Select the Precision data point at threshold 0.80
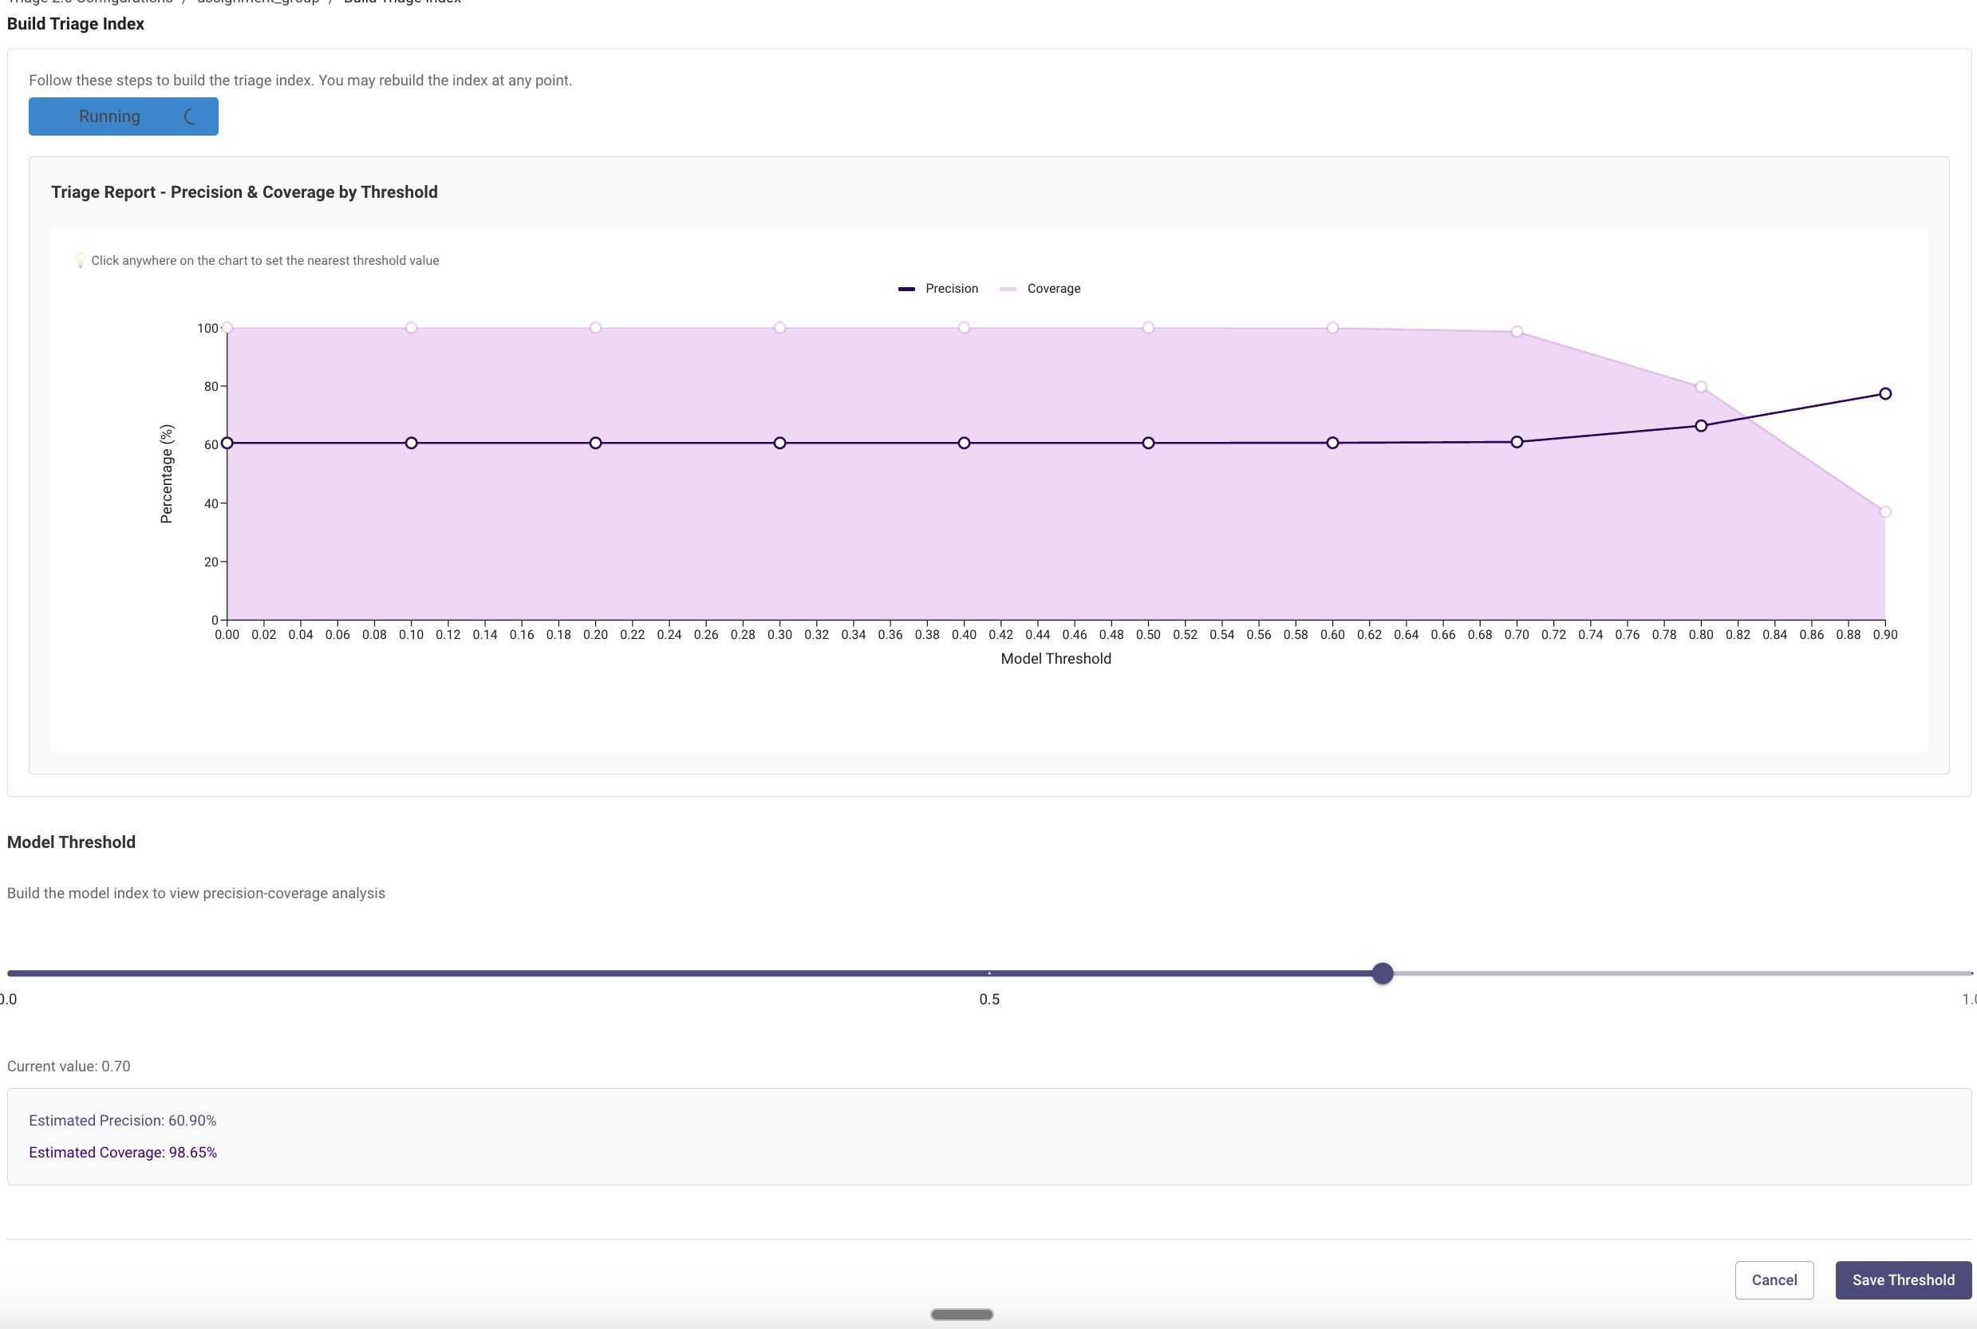 [1701, 425]
